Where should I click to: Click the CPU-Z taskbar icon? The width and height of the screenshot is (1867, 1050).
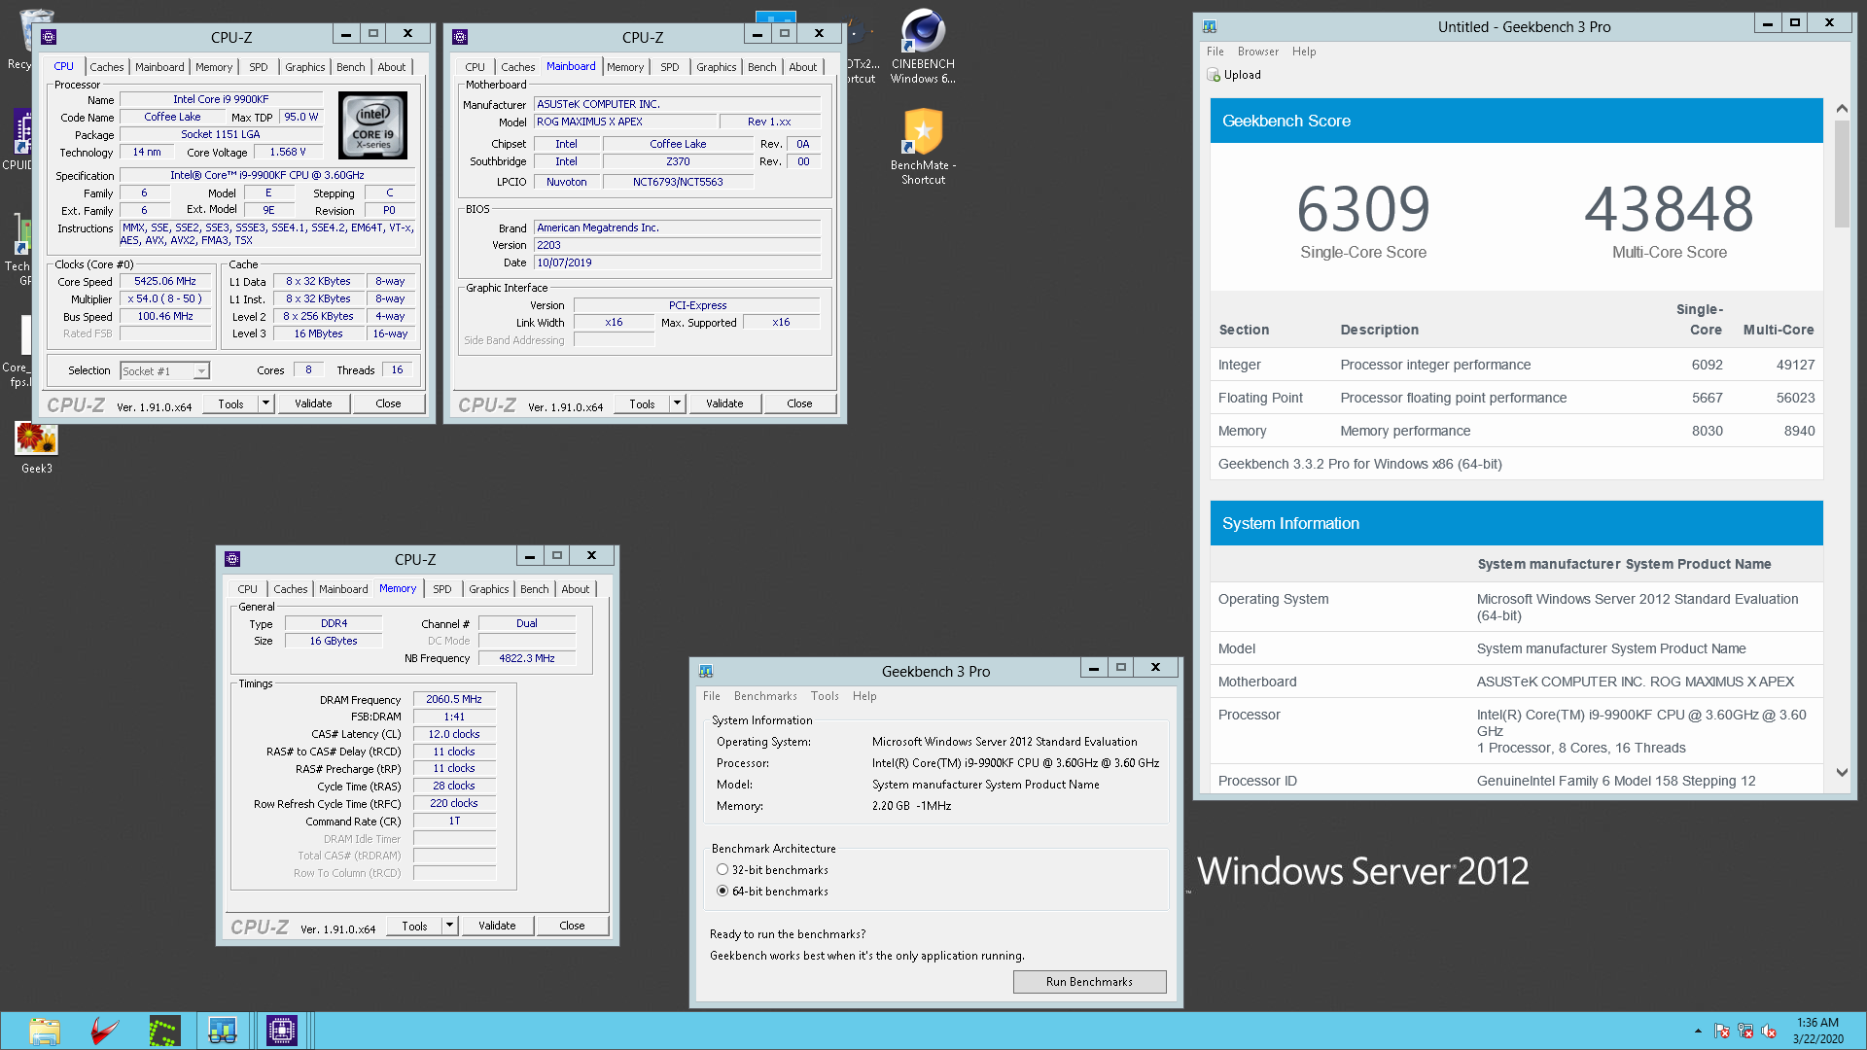(x=282, y=1031)
